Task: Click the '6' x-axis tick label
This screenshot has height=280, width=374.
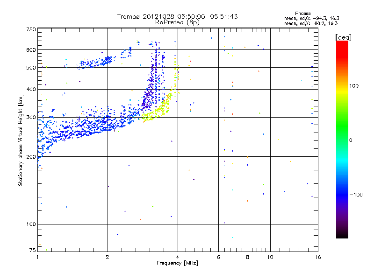Action: (218, 257)
